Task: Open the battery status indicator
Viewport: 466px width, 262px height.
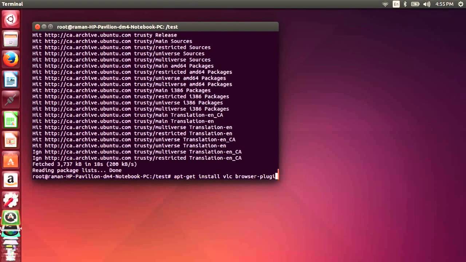Action: 415,4
